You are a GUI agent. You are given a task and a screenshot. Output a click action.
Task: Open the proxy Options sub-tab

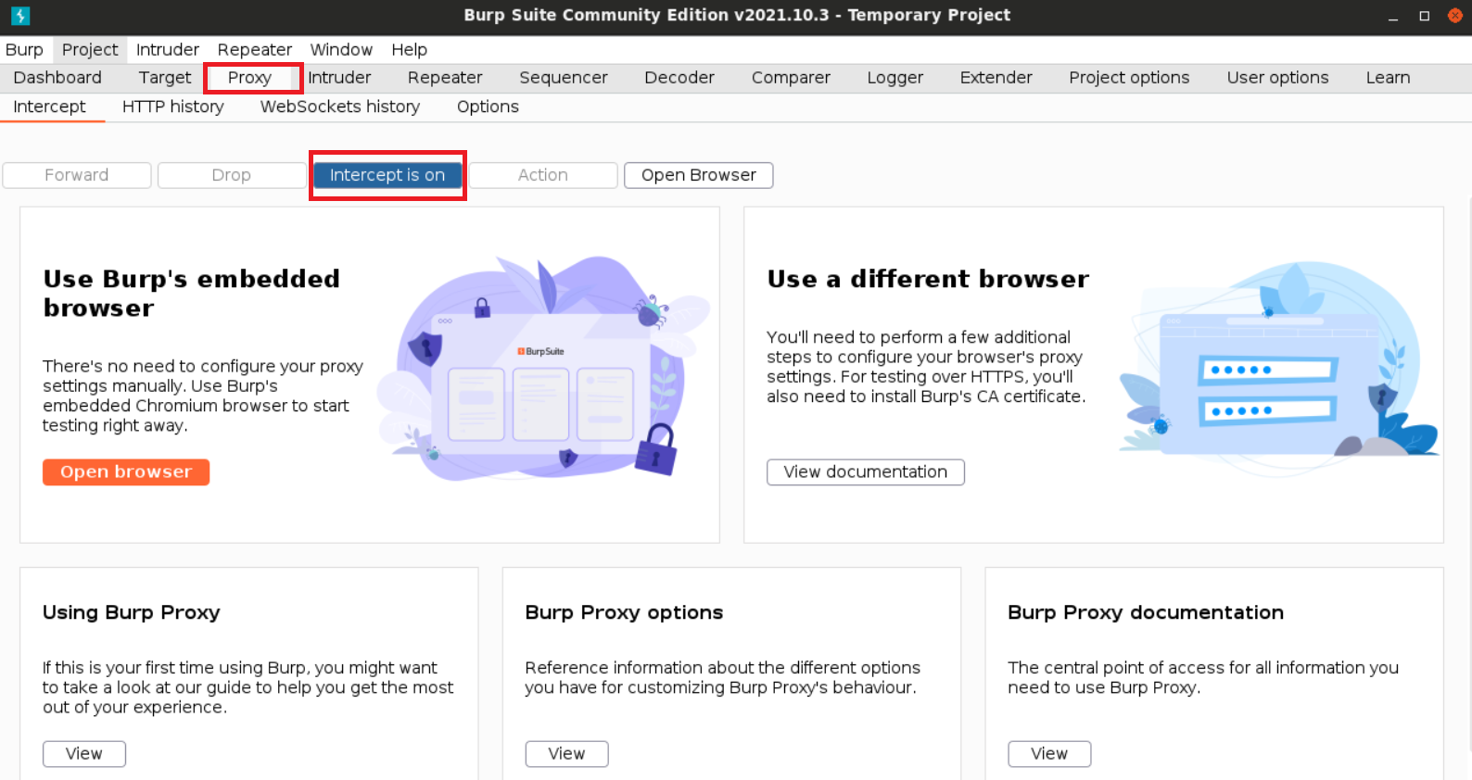[x=488, y=107]
